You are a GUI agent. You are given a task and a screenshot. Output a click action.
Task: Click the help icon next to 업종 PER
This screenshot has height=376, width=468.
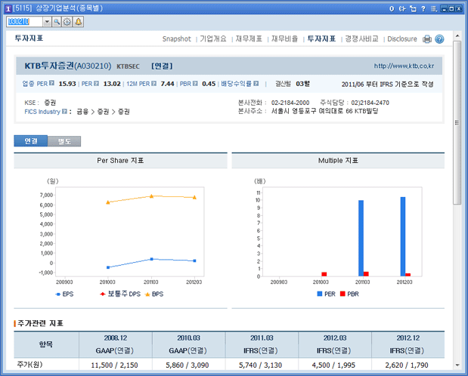pyautogui.click(x=52, y=84)
